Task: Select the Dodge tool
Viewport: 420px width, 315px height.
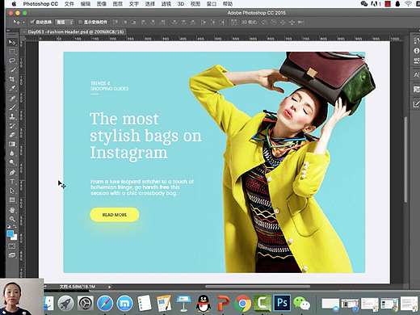Action: click(x=12, y=162)
